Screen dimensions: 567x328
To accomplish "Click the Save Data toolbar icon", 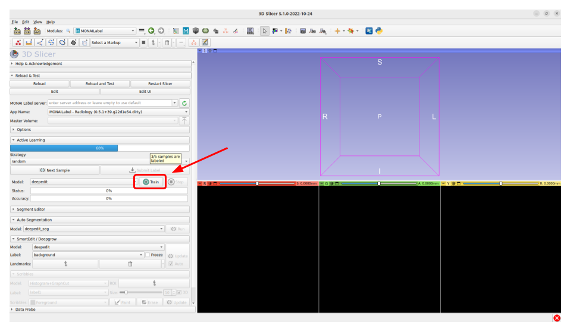I will click(x=37, y=31).
